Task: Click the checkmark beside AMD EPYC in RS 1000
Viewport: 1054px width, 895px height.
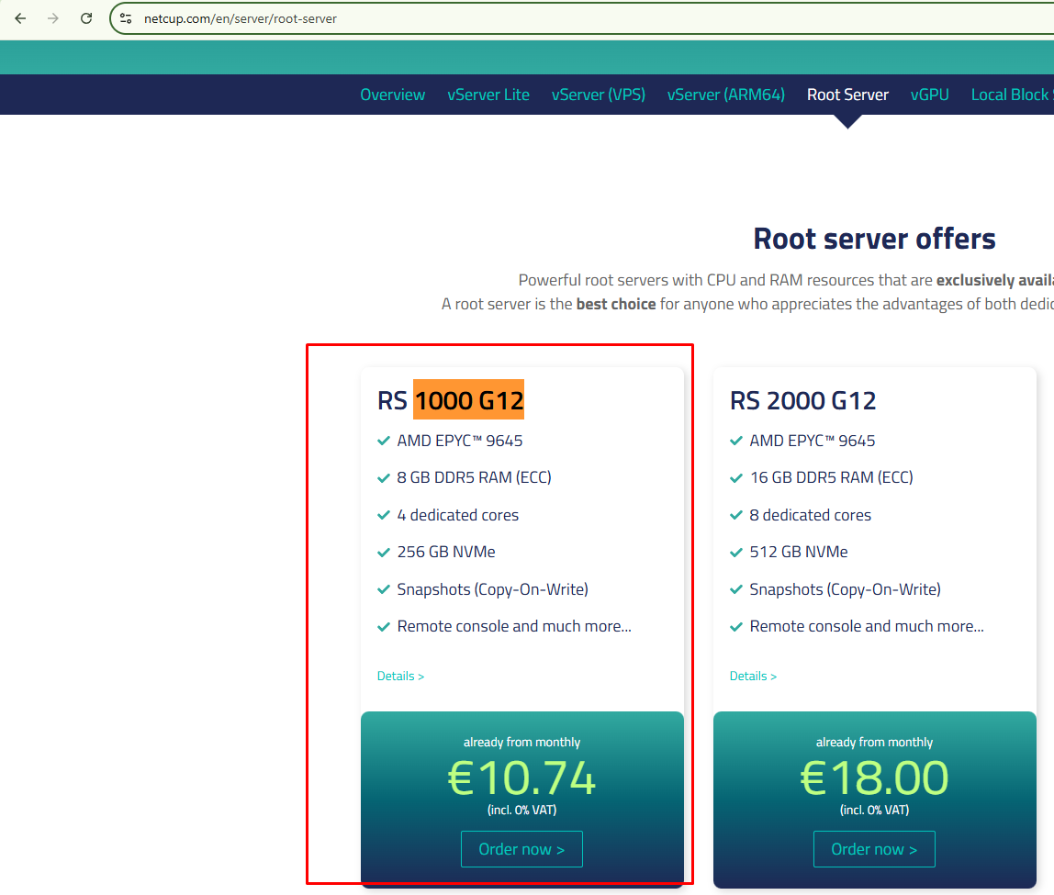Action: click(384, 441)
